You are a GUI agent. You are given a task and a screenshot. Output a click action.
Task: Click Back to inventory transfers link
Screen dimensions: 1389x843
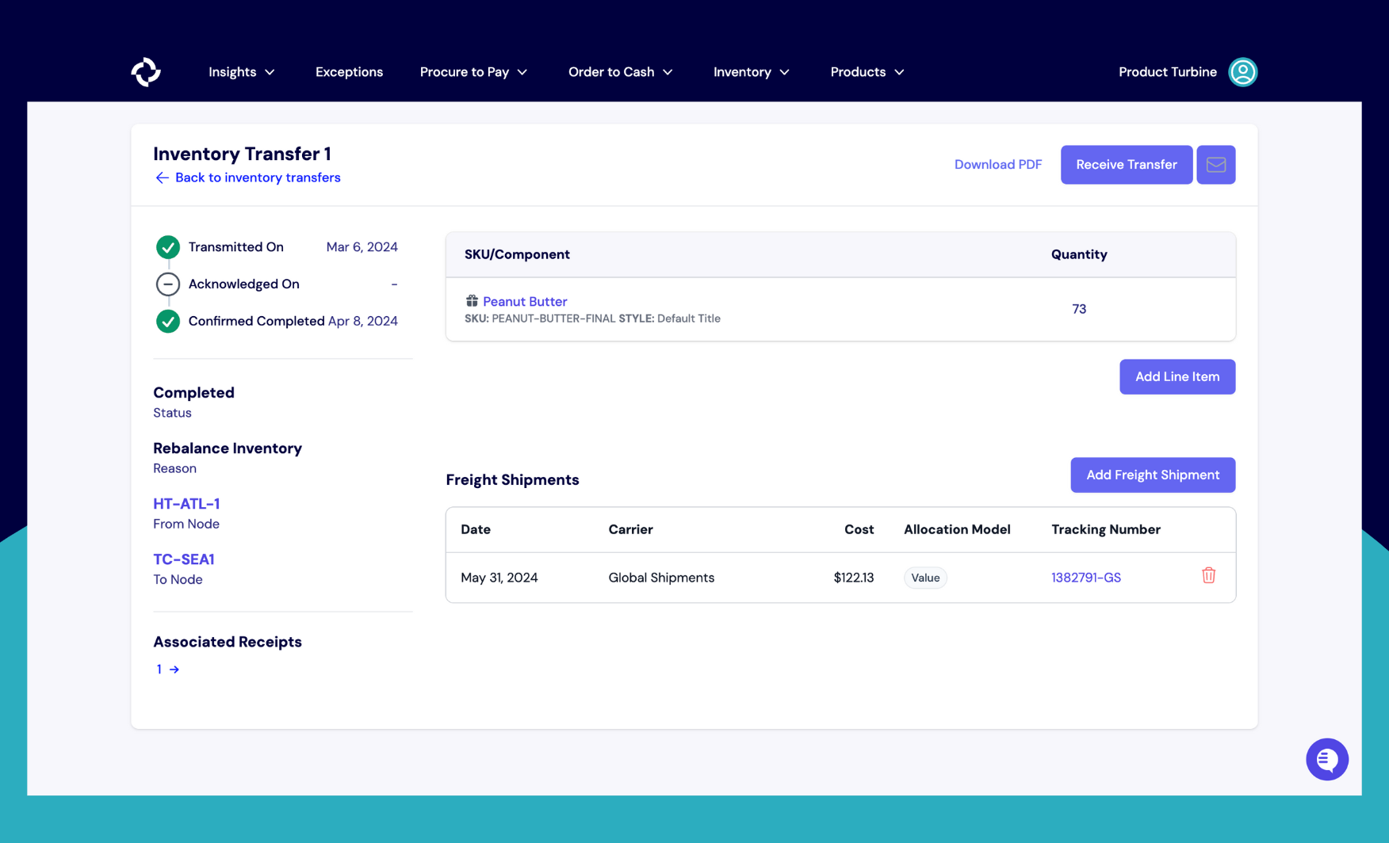click(x=257, y=177)
